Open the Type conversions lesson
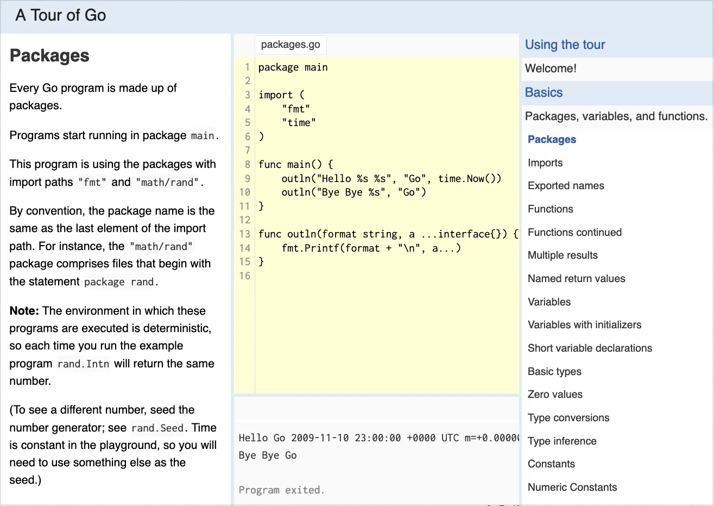The width and height of the screenshot is (714, 506). pos(568,418)
